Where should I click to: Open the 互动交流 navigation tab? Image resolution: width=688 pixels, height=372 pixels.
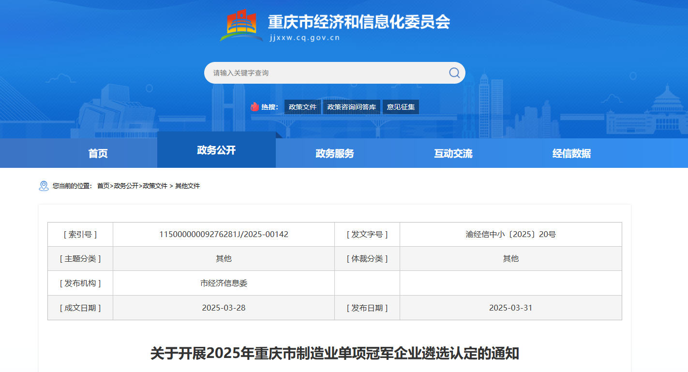tap(453, 153)
